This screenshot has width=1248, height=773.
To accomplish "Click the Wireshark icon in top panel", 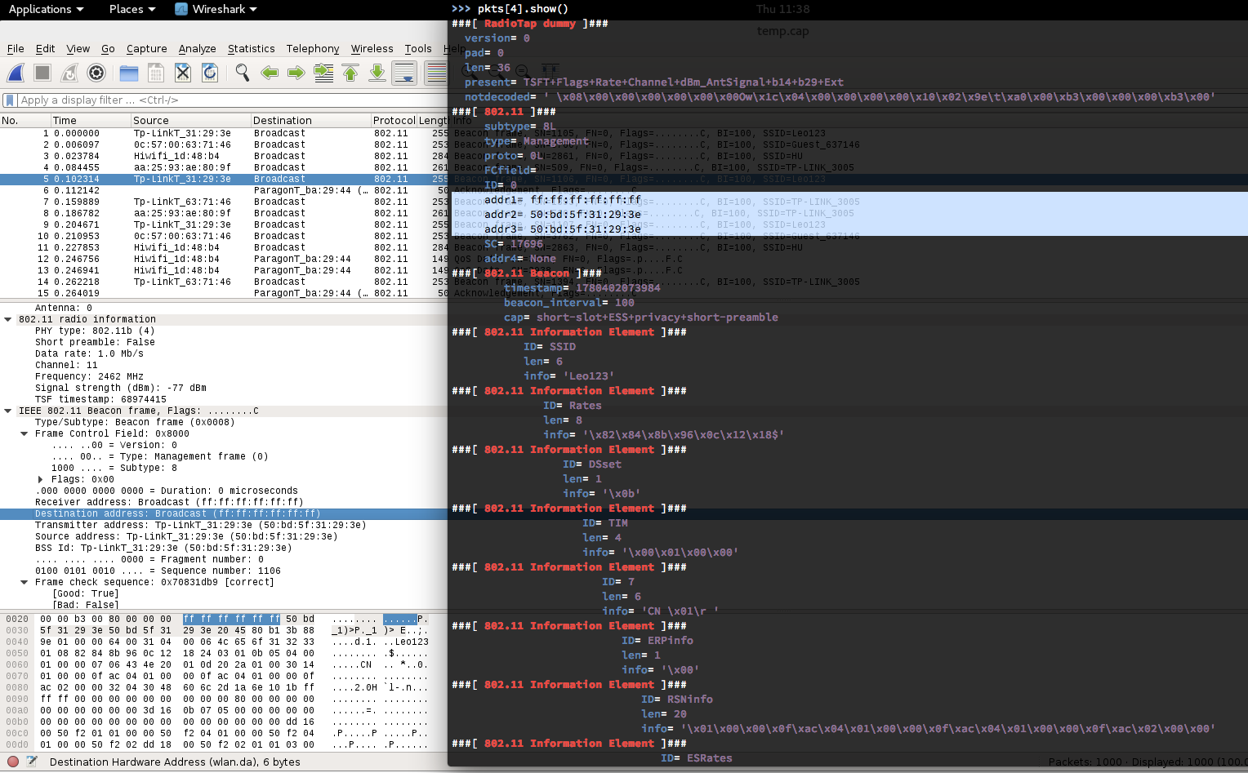I will pos(181,9).
